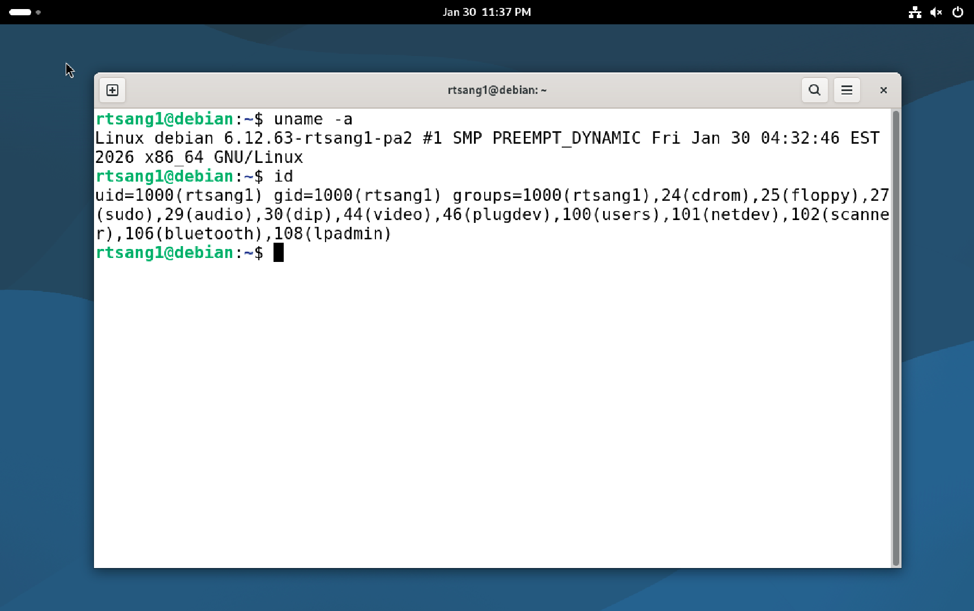Click the uid=1000(rtsang1) output text
This screenshot has width=974, height=611.
click(x=178, y=196)
